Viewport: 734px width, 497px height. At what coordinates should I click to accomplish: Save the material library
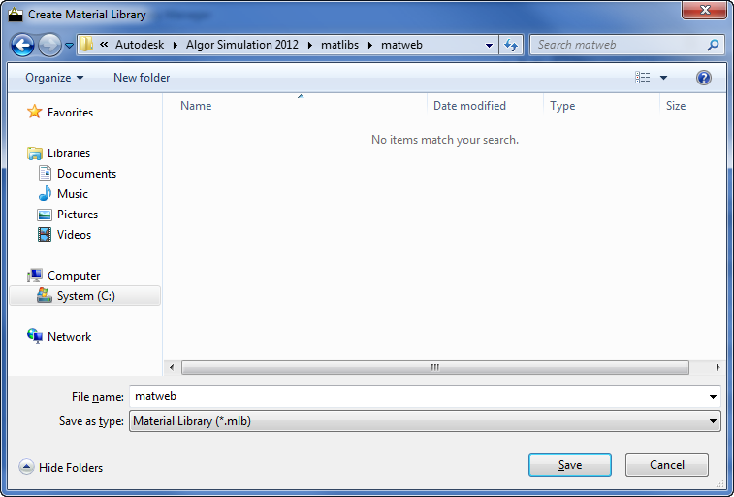570,465
